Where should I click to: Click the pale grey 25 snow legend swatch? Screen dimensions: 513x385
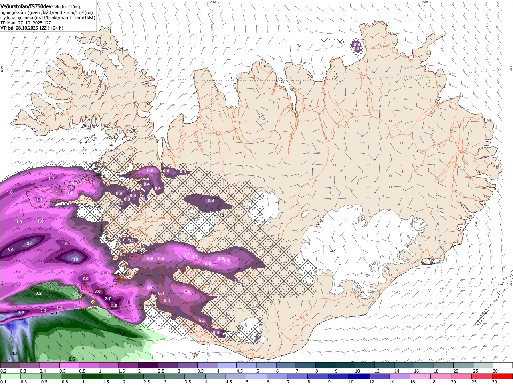[x=483, y=365]
